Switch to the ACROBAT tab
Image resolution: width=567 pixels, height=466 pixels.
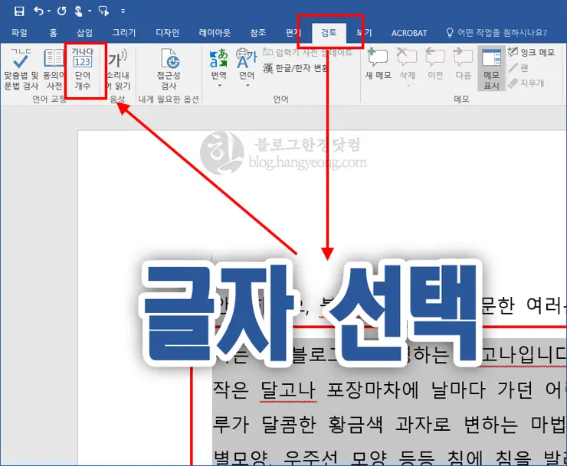point(409,33)
